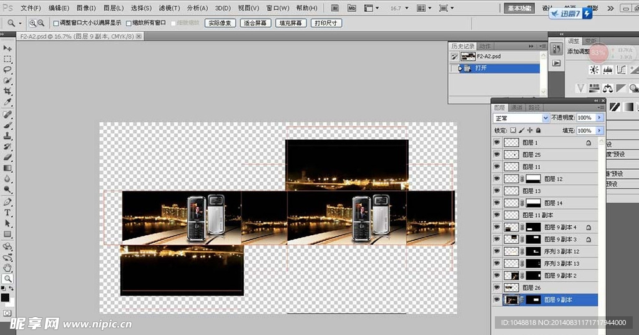Screen dimensions: 639x335
Task: Select the Move tool
Action: coord(8,48)
